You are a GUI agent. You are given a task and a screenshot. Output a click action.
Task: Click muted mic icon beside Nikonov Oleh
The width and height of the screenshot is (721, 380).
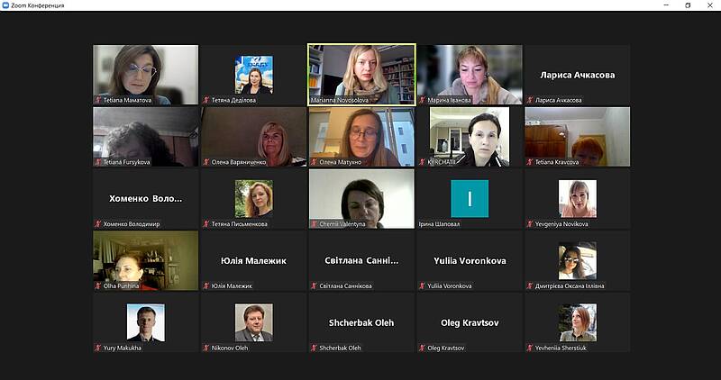click(206, 348)
